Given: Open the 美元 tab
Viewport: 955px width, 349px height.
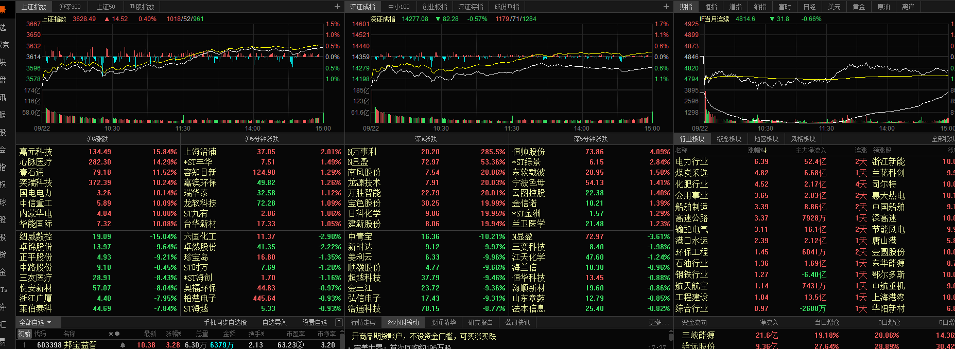Looking at the screenshot, I should (x=834, y=7).
